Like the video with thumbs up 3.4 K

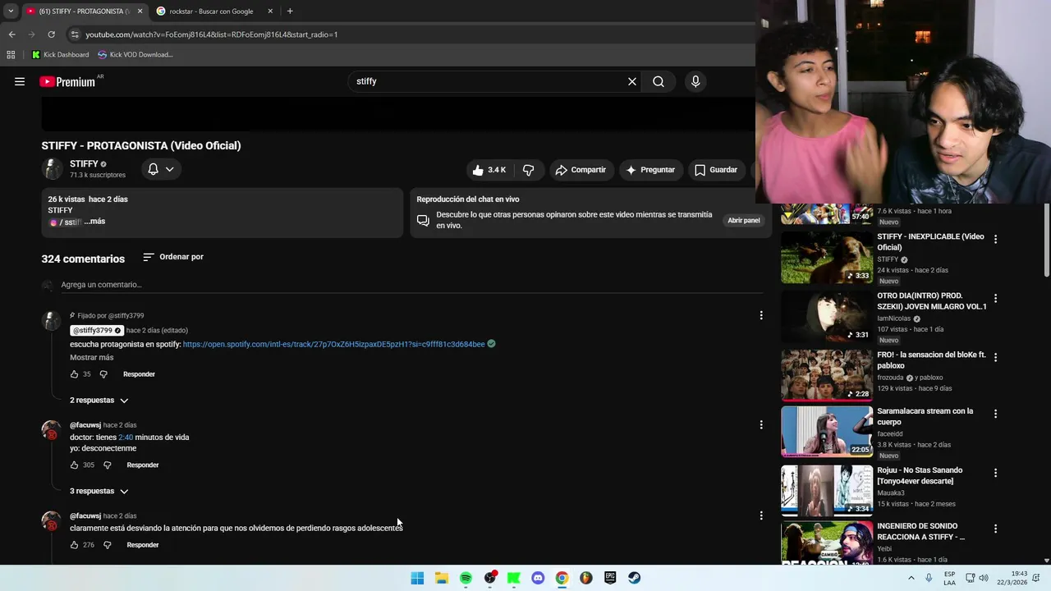pos(489,170)
